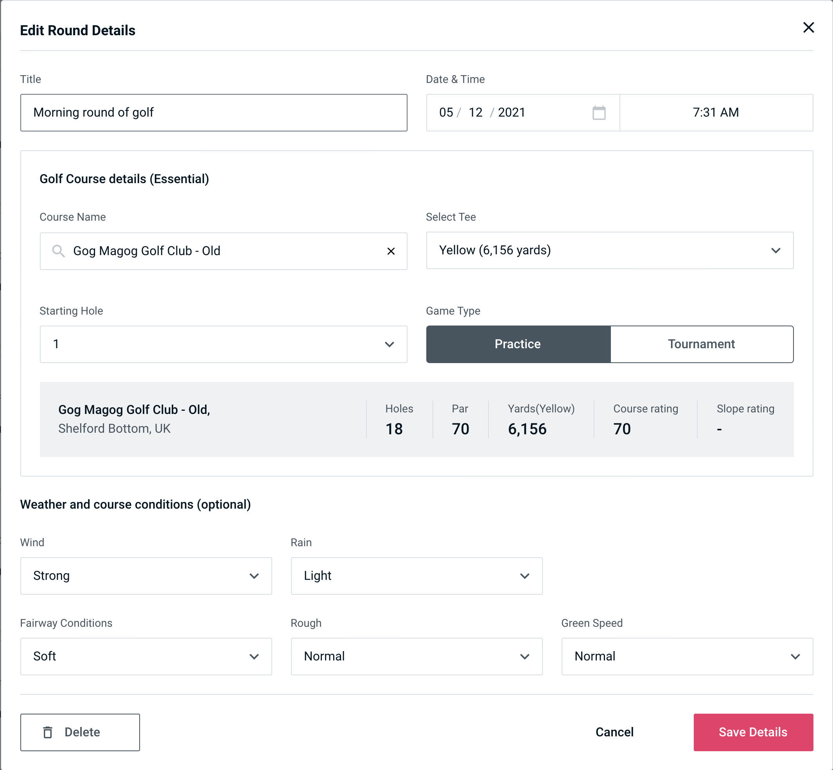Select the Green Speed dropdown

[686, 655]
